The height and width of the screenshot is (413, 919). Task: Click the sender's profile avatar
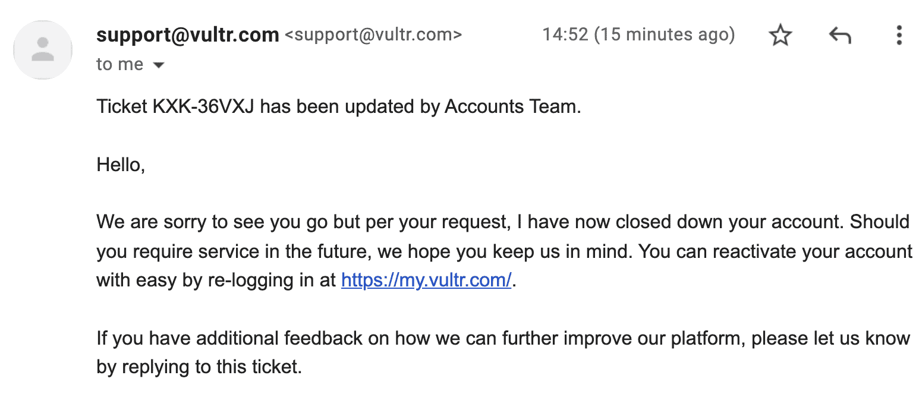[x=43, y=50]
